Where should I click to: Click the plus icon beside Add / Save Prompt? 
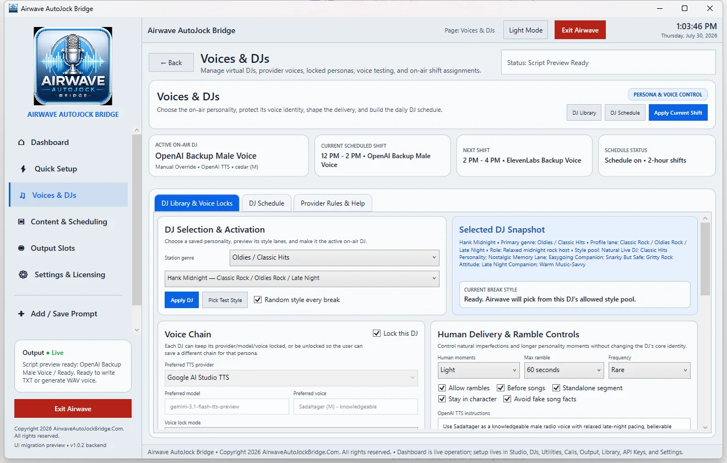pyautogui.click(x=21, y=314)
